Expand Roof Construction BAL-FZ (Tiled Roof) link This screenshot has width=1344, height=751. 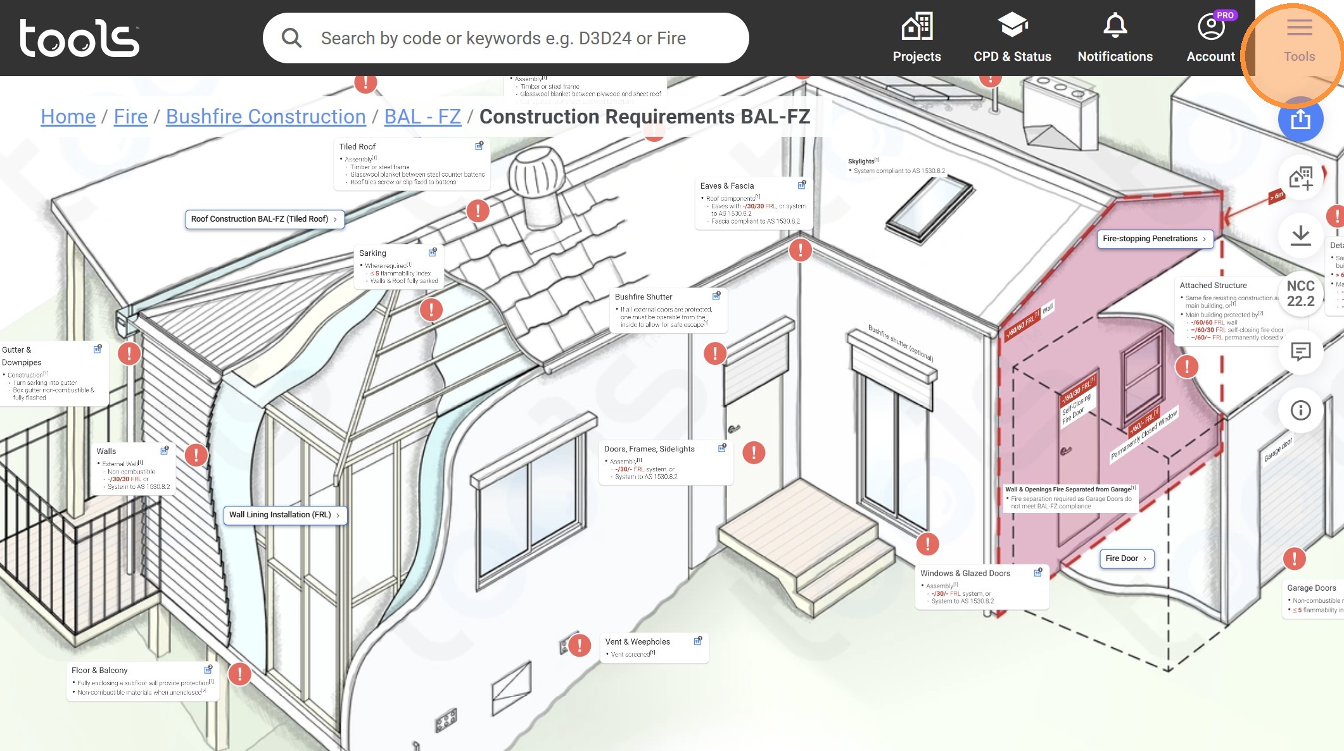[265, 219]
